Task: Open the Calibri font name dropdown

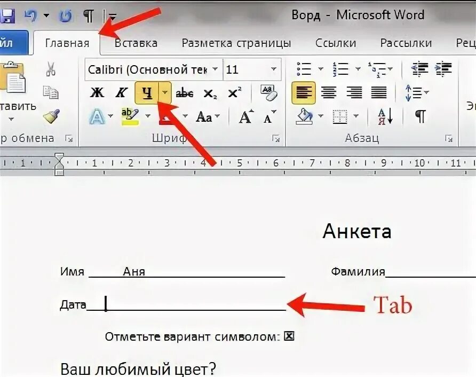Action: pos(215,69)
